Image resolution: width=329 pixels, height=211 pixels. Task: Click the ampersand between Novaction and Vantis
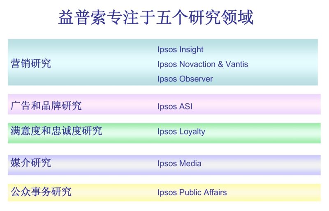point(220,65)
